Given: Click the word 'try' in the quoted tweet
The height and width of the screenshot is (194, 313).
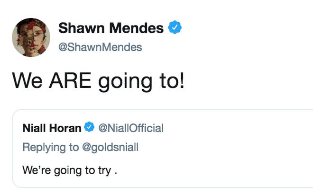Looking at the screenshot, I should [x=104, y=171].
